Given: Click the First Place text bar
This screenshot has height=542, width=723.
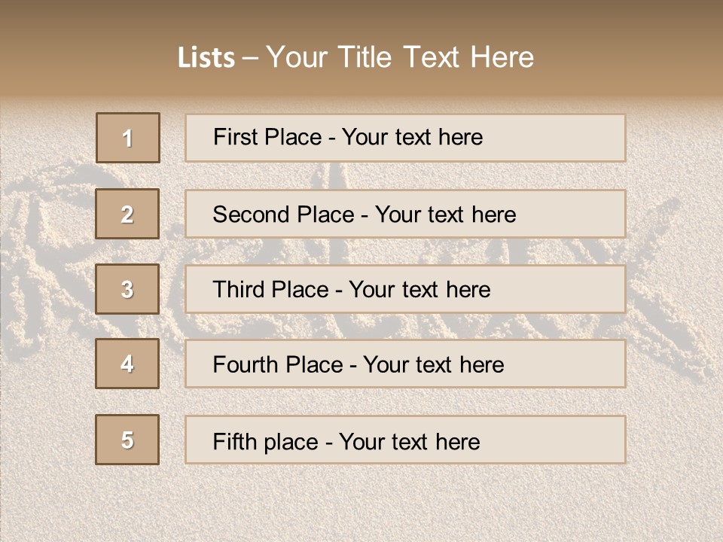Looking at the screenshot, I should coord(405,138).
